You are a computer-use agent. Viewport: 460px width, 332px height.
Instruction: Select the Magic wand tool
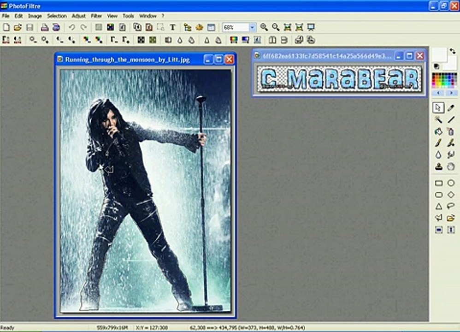coord(438,119)
